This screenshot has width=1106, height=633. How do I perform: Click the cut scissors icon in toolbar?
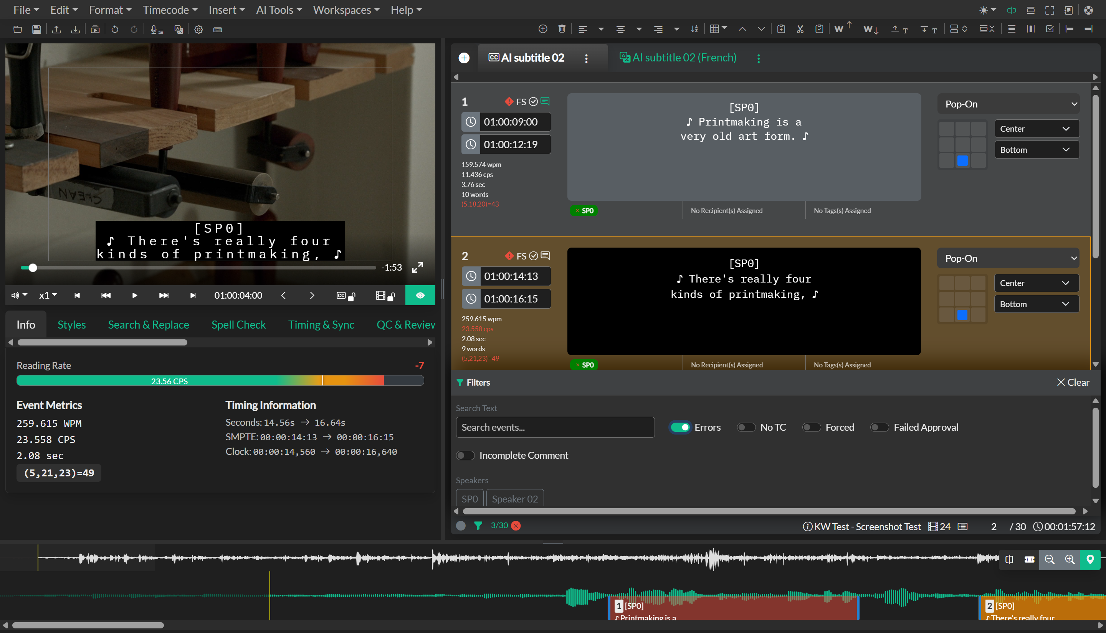[800, 29]
